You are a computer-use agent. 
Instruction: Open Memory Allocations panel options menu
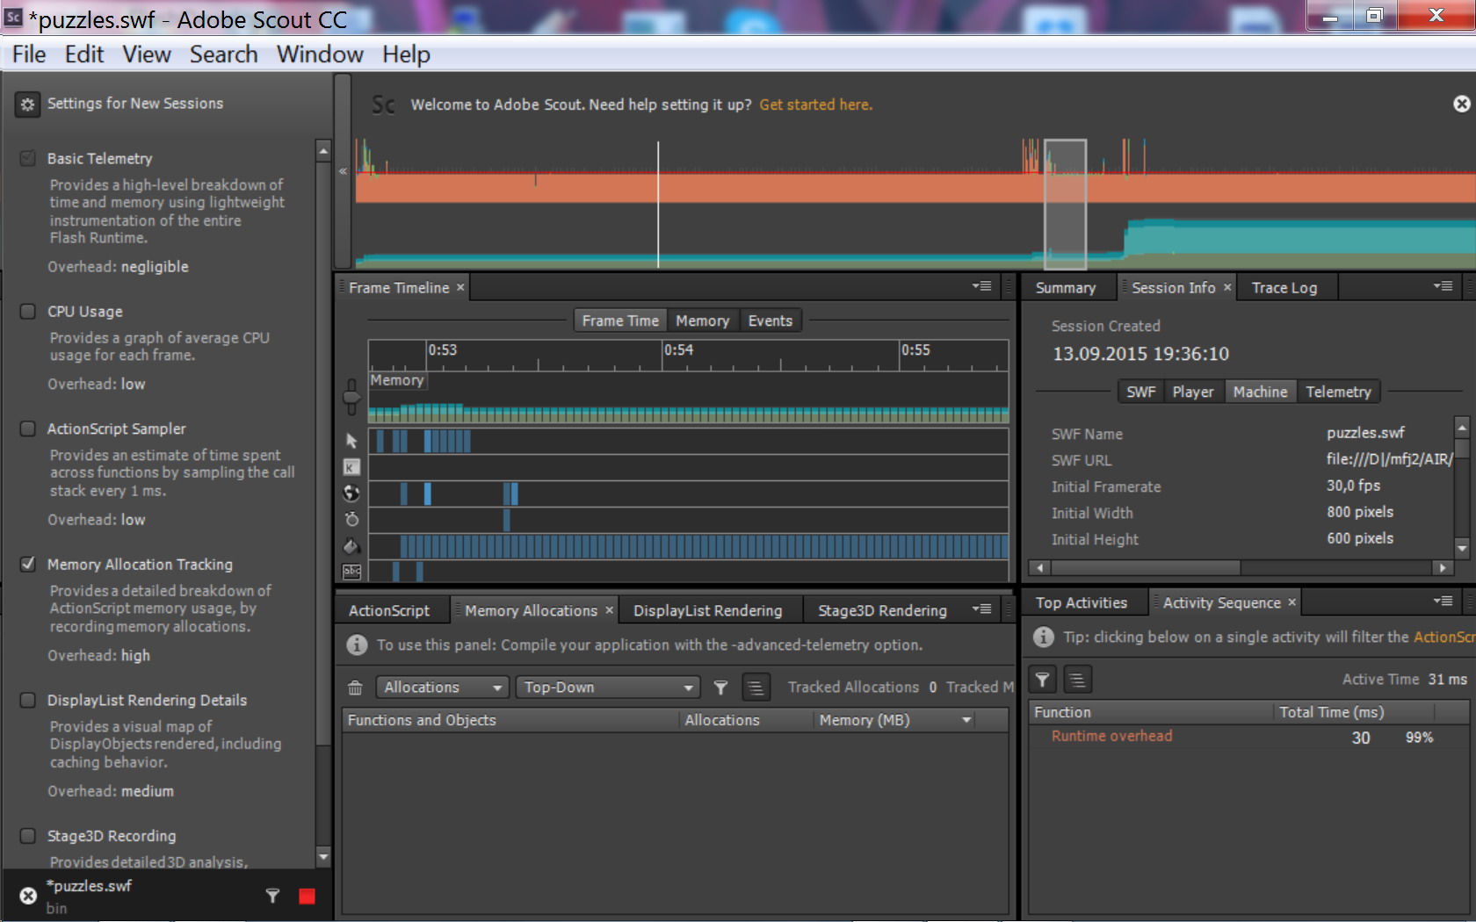[x=982, y=609]
